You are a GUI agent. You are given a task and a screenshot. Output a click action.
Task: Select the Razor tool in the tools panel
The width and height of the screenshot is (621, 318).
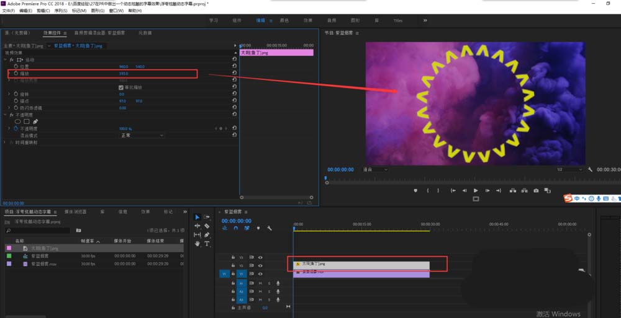point(207,226)
